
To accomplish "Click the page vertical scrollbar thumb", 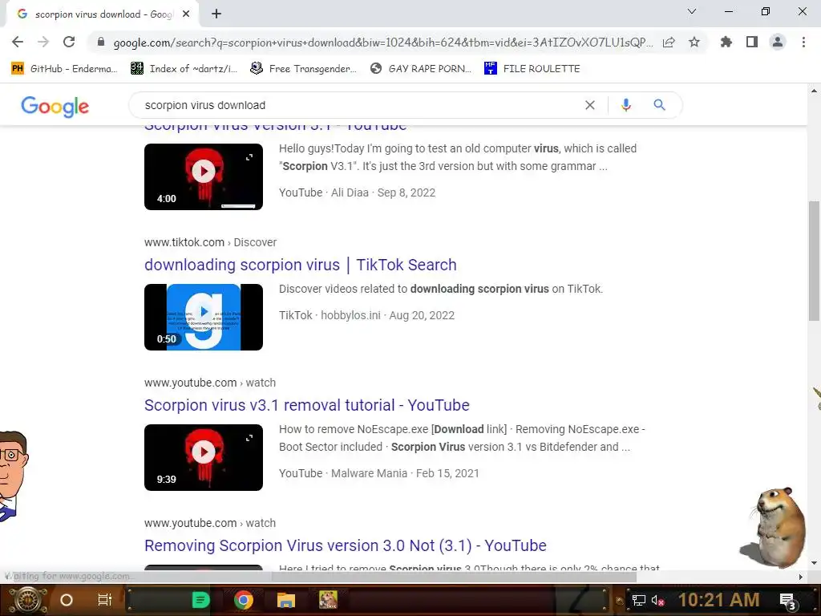I will pyautogui.click(x=814, y=261).
